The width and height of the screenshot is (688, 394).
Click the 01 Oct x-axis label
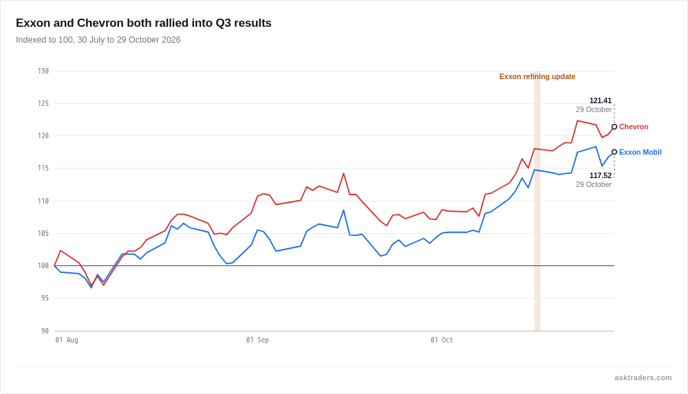pyautogui.click(x=442, y=340)
